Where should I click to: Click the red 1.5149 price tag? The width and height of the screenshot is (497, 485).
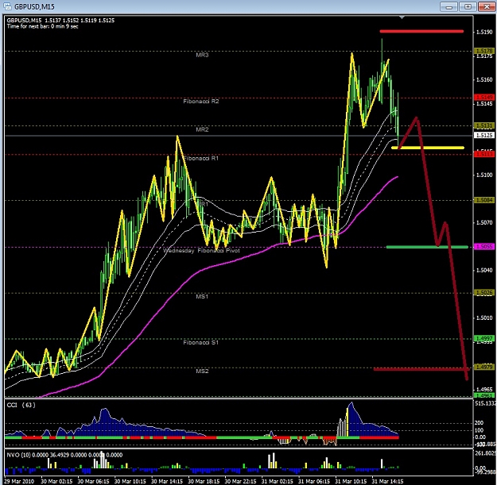(484, 97)
